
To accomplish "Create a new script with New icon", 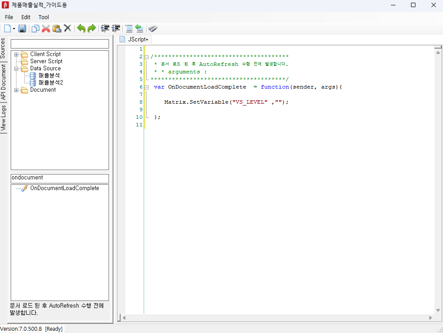I will (8, 28).
